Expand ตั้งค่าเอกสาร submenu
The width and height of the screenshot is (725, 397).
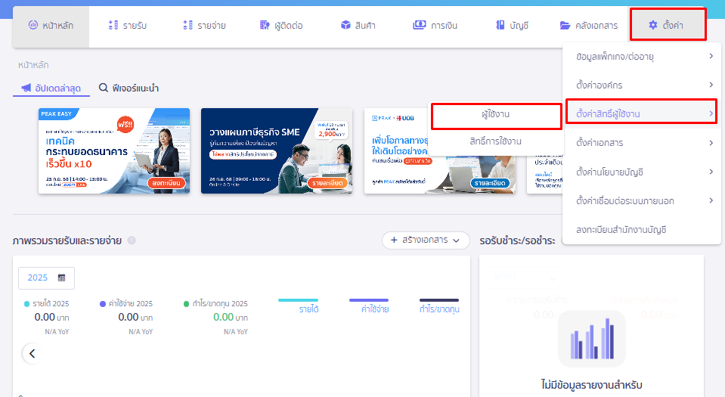click(643, 143)
